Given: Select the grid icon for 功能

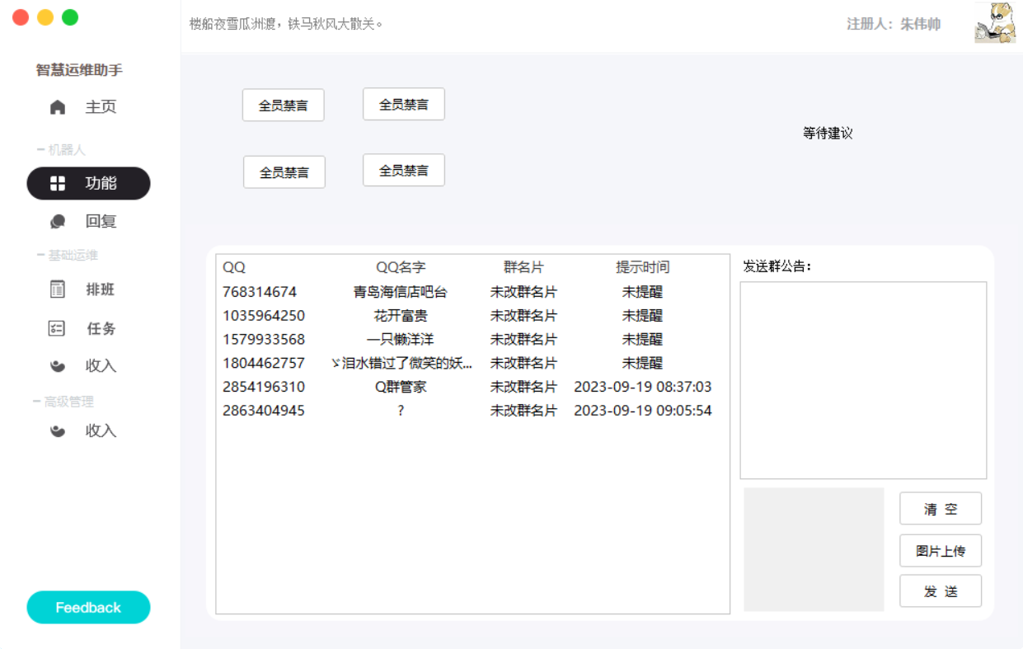Looking at the screenshot, I should pyautogui.click(x=58, y=184).
